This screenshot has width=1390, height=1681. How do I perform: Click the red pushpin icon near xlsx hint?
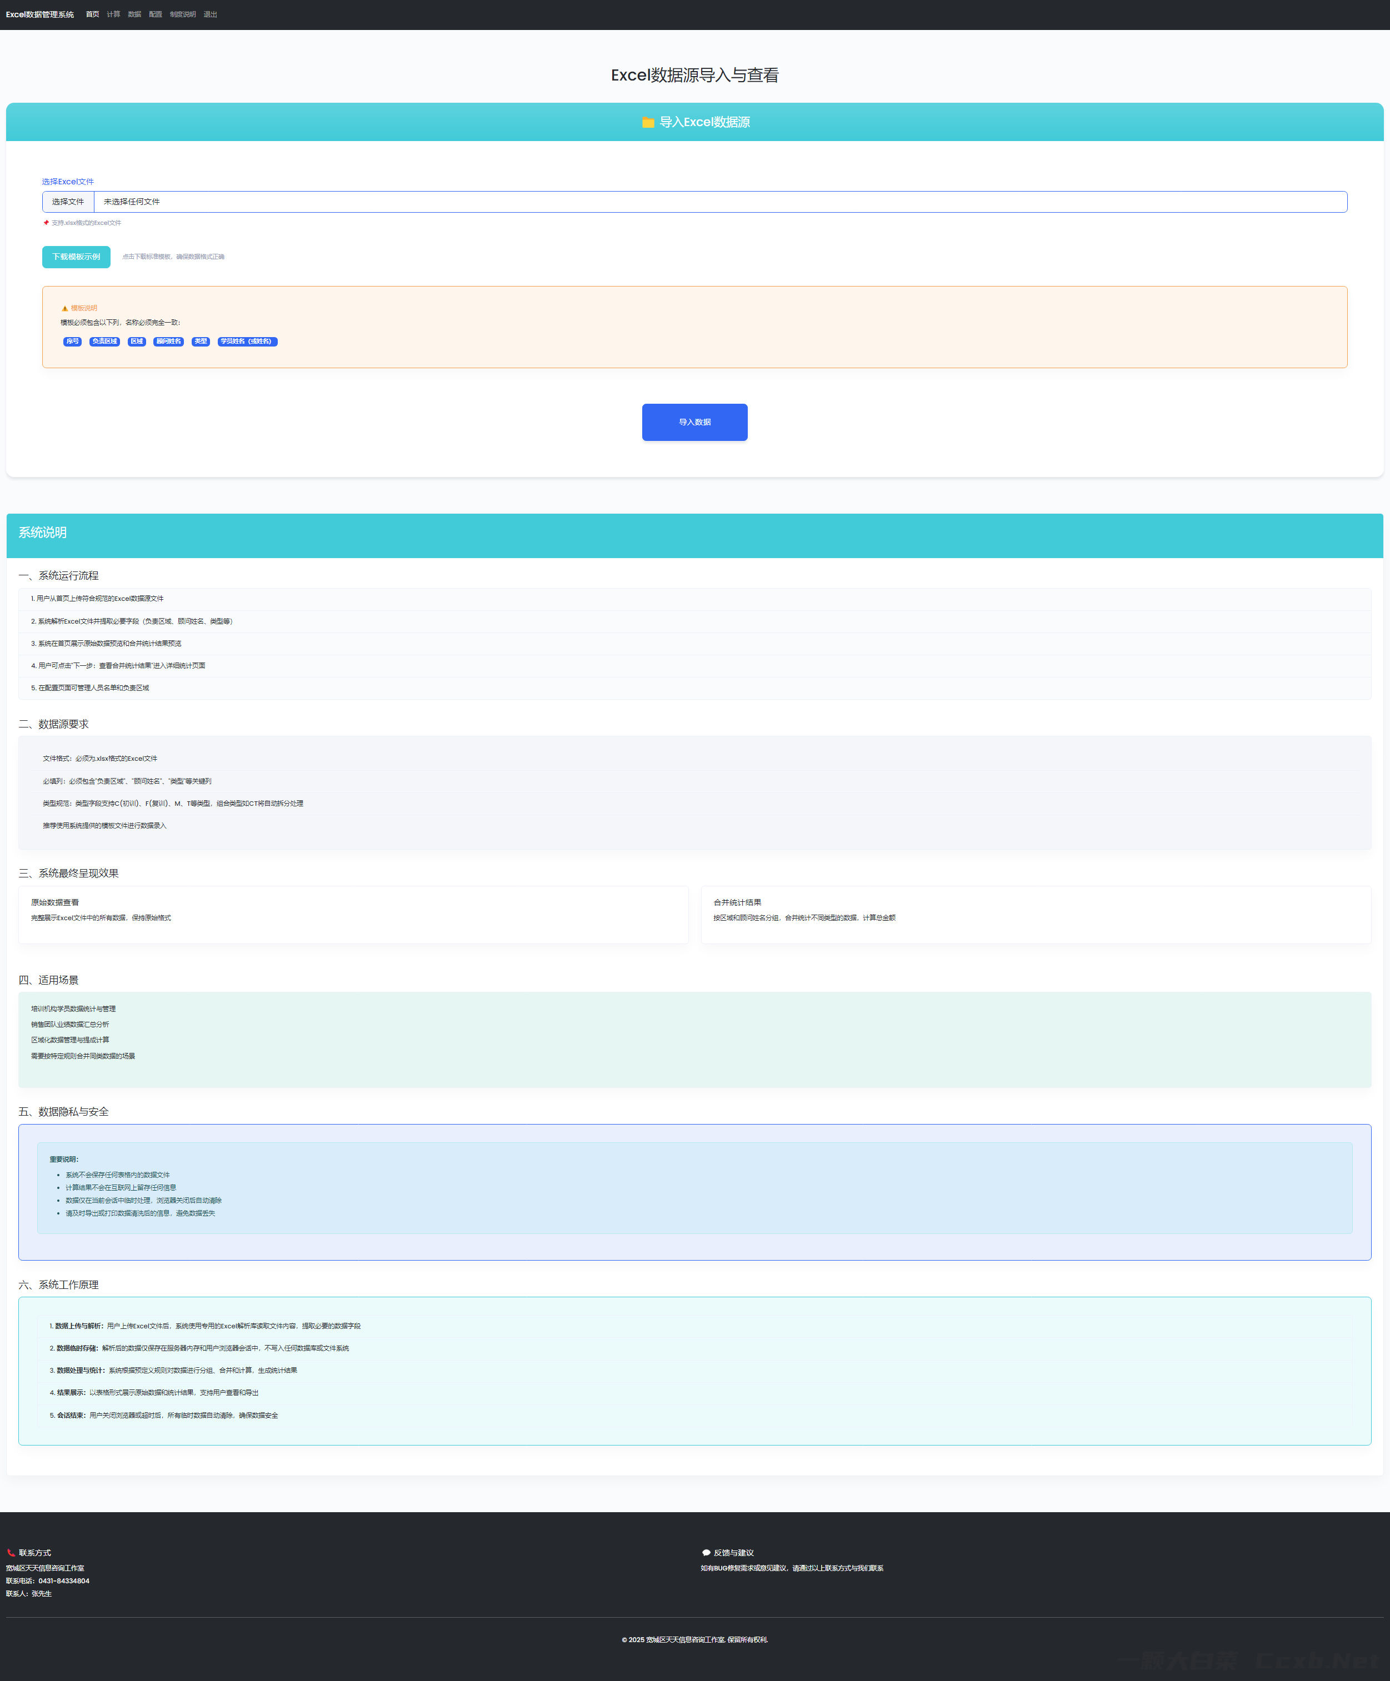coord(47,223)
